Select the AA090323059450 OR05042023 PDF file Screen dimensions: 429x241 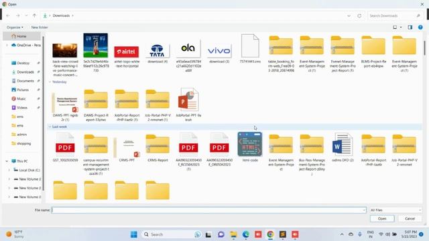click(x=219, y=145)
